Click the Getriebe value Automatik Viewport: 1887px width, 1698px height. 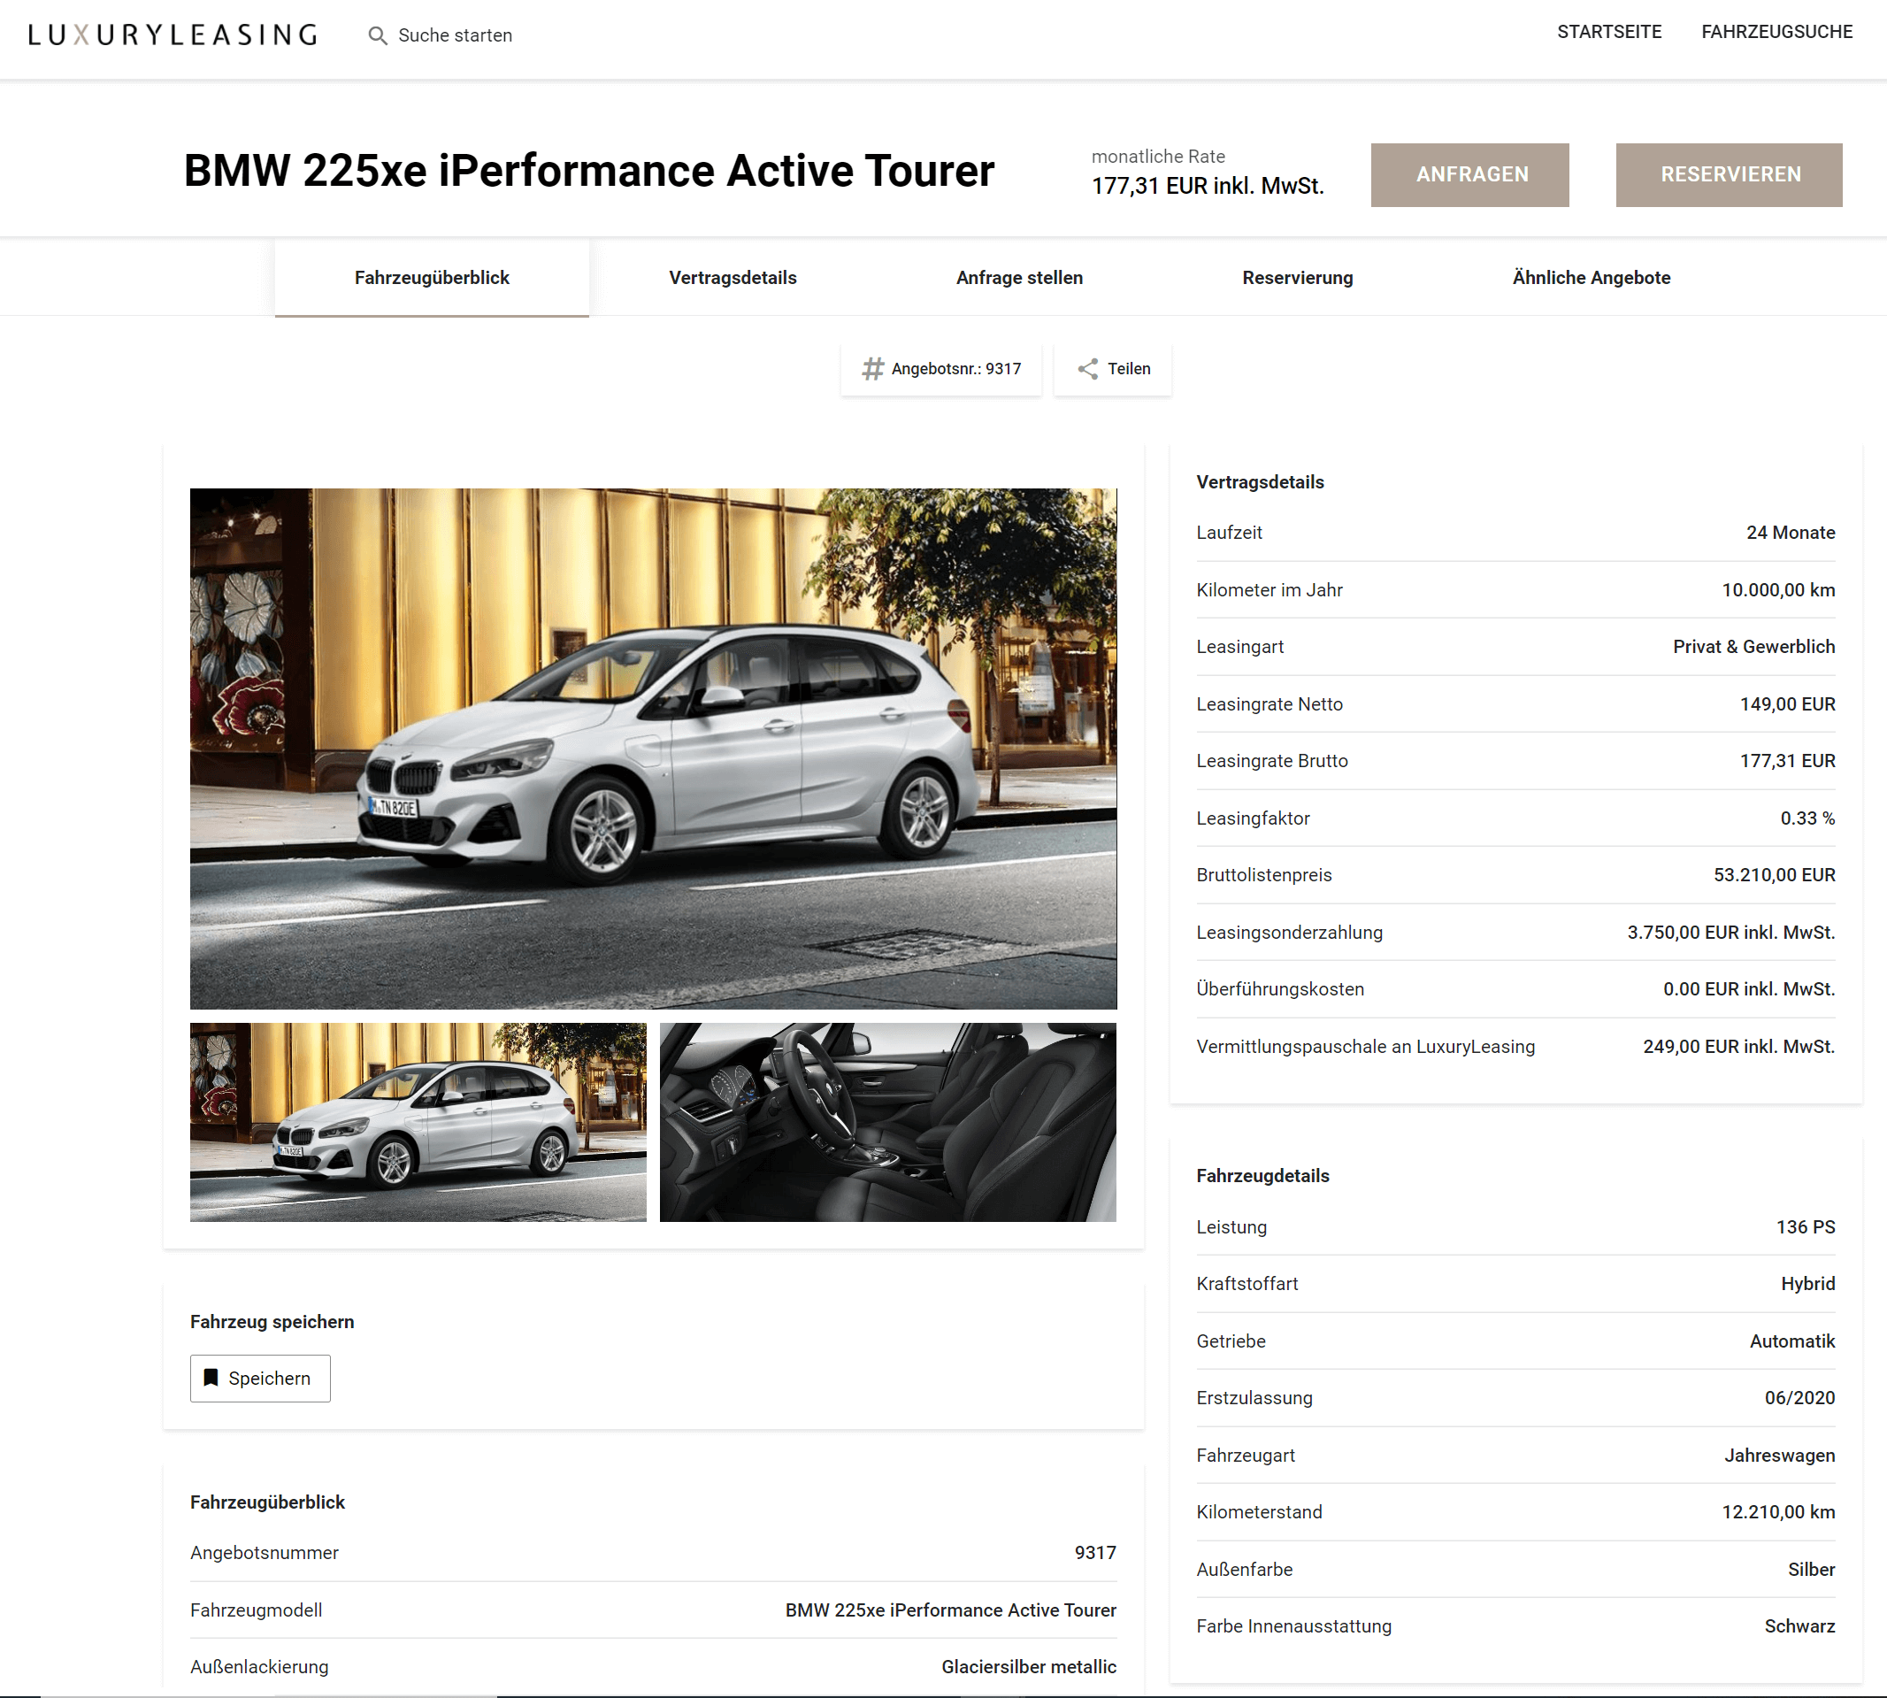[x=1791, y=1341]
